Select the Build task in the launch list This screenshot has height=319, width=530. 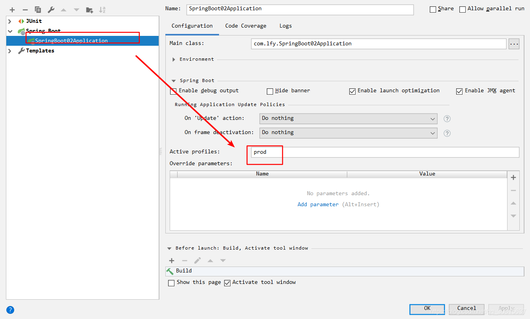(x=345, y=271)
